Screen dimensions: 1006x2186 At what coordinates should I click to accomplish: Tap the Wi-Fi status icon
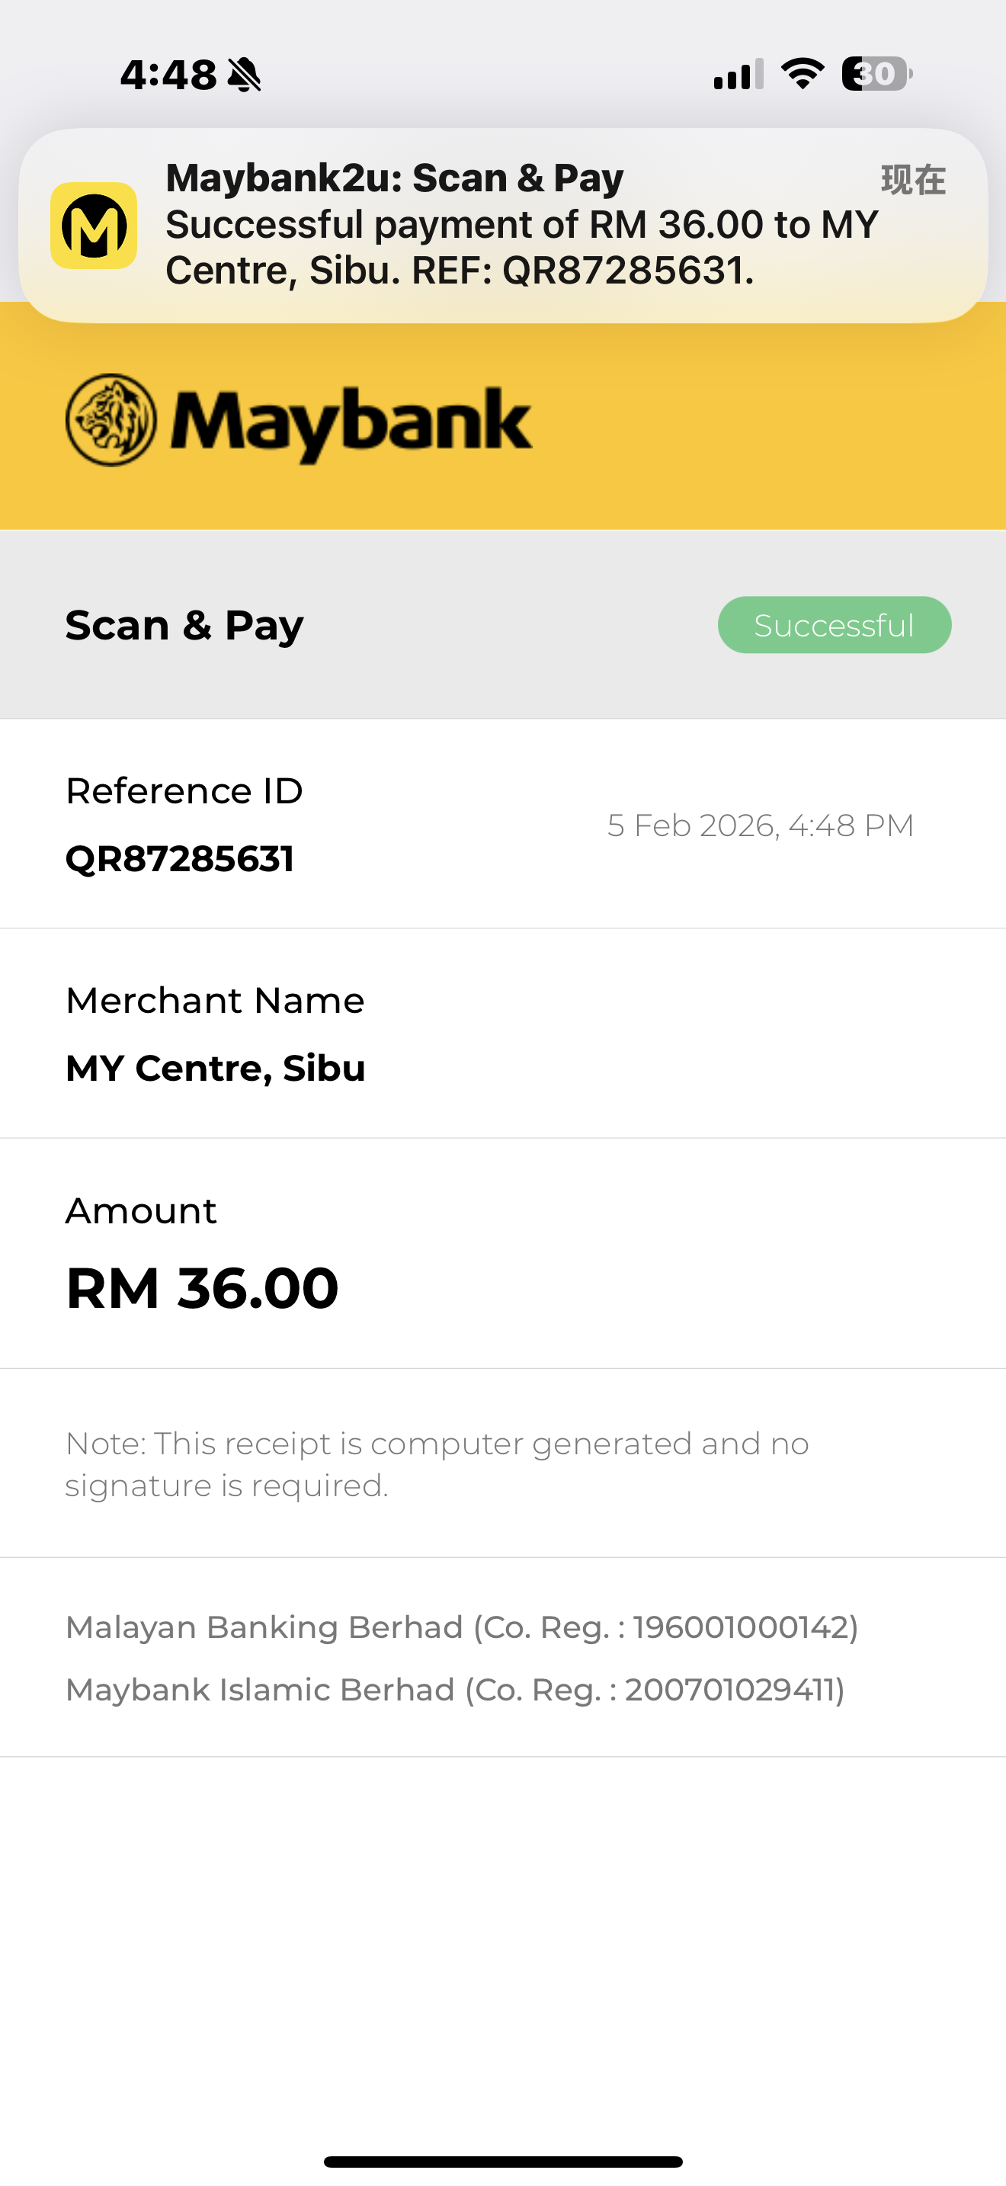tap(803, 74)
